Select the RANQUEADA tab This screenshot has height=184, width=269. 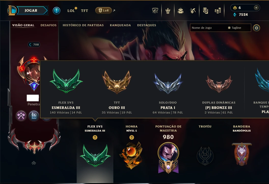(x=120, y=25)
